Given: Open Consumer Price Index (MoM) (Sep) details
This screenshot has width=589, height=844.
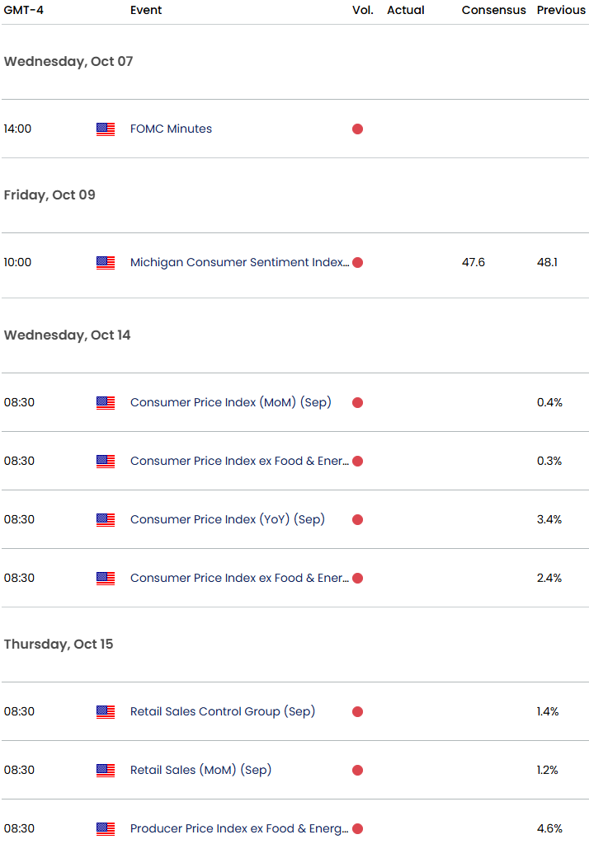Looking at the screenshot, I should pos(231,402).
